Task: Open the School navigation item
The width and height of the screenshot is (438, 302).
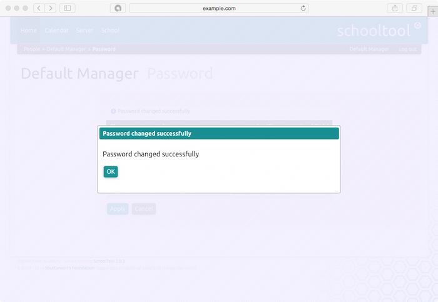Action: click(x=110, y=31)
